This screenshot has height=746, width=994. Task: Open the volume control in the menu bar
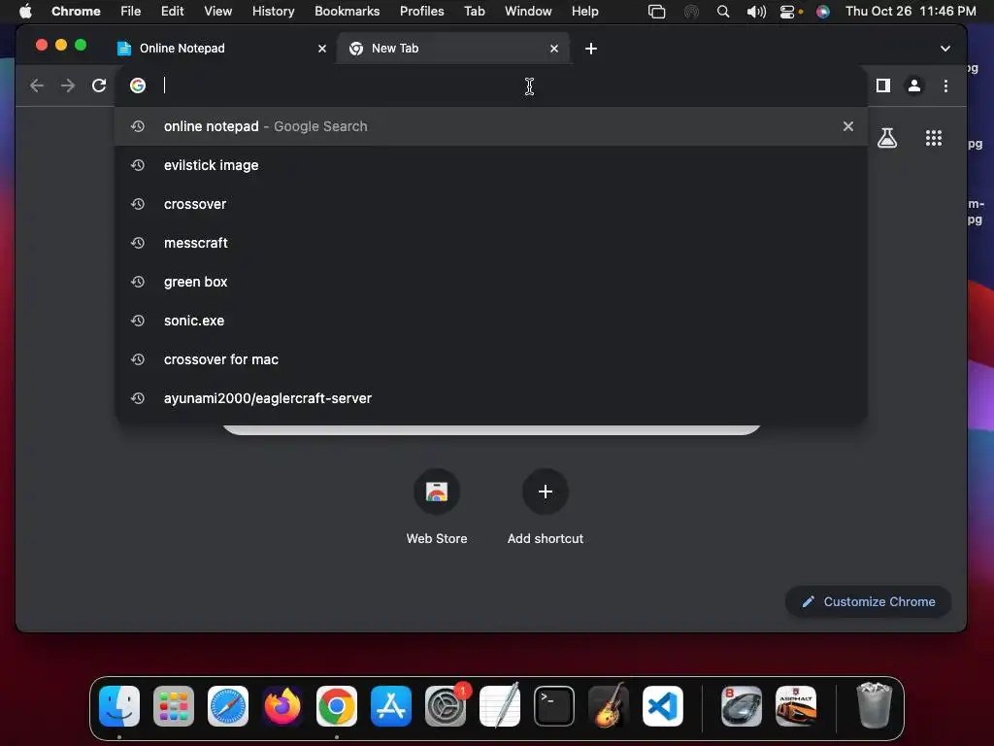(755, 12)
